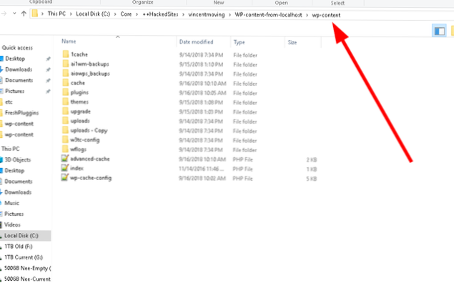
Task: Sort by Date modified column header
Action: tap(196, 42)
